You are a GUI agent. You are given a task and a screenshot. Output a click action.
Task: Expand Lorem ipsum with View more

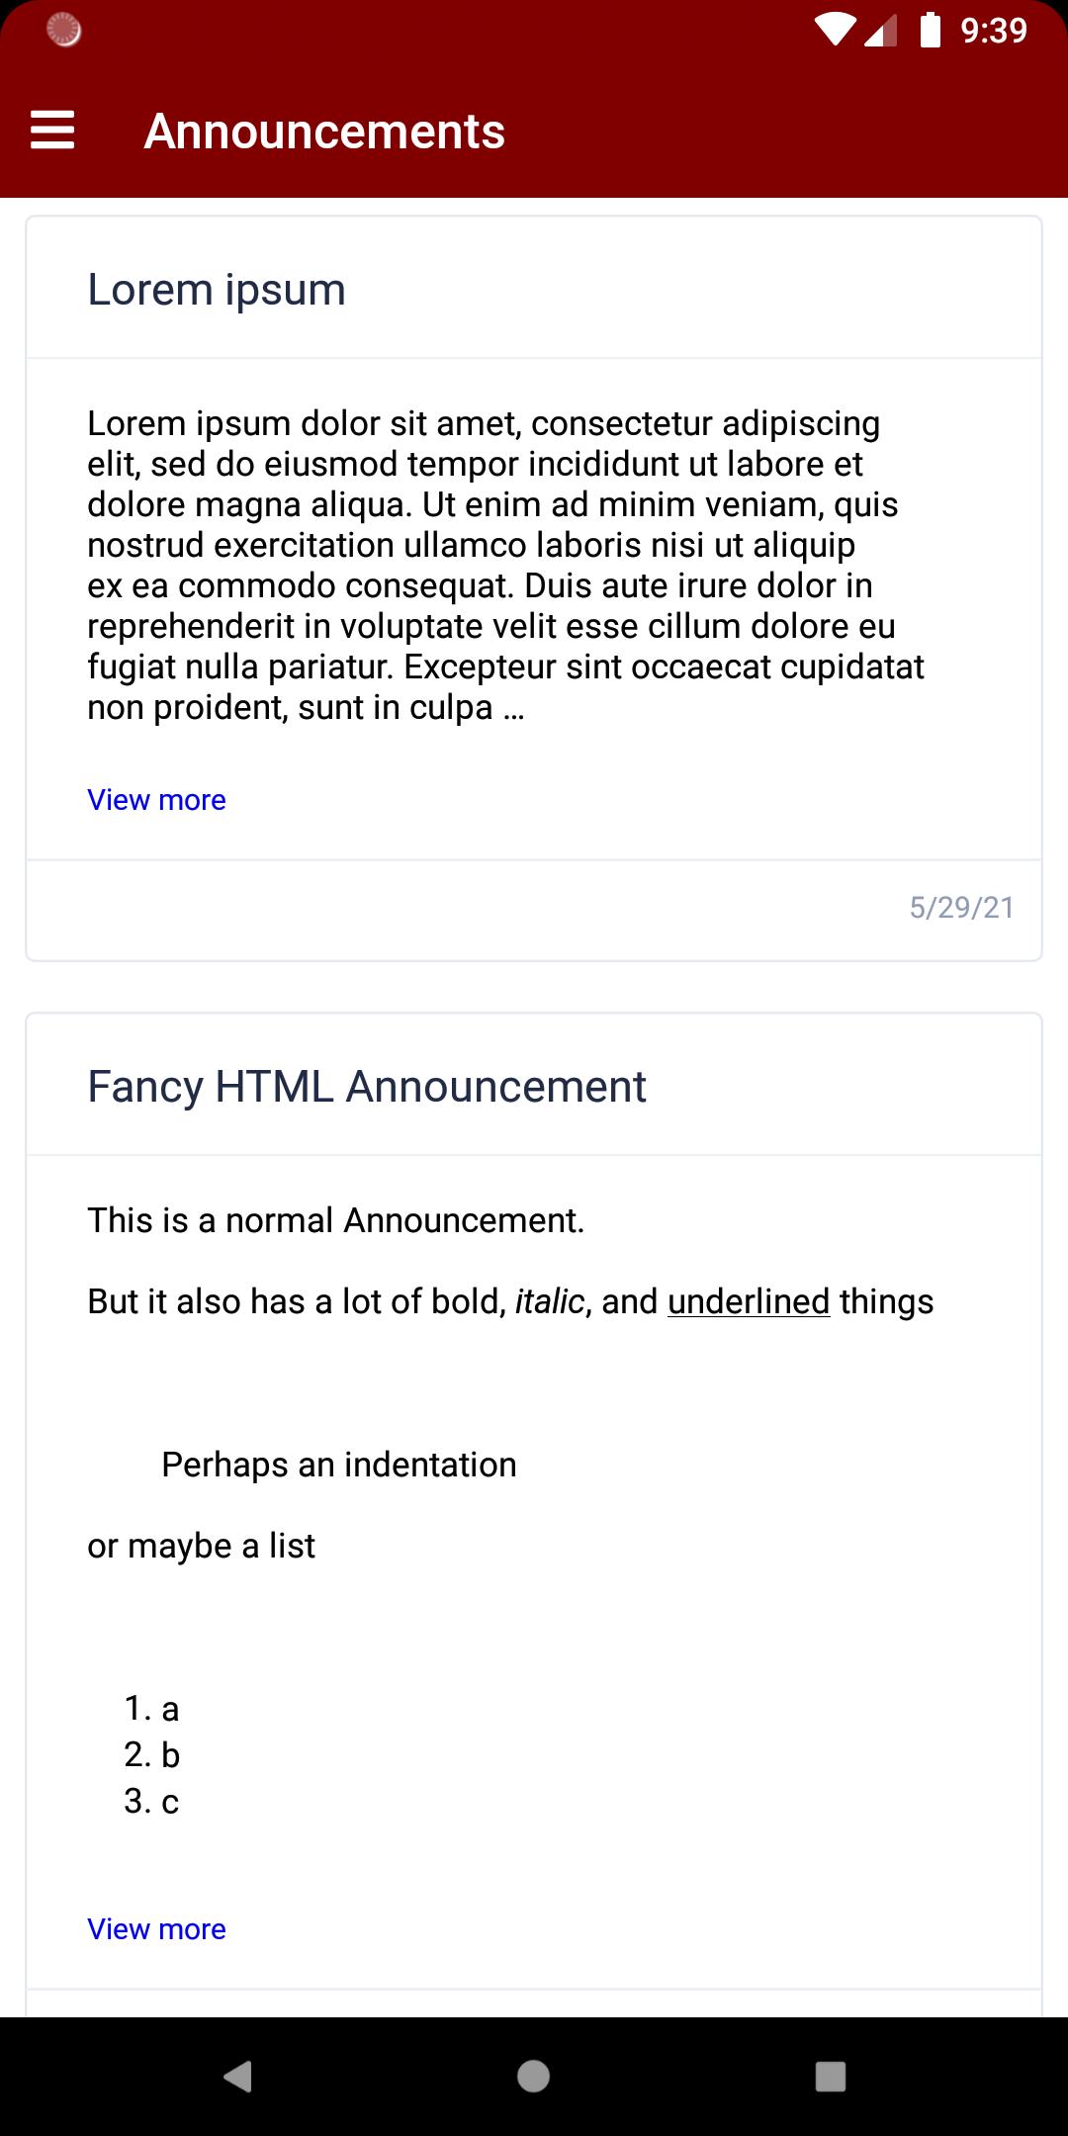tap(156, 799)
